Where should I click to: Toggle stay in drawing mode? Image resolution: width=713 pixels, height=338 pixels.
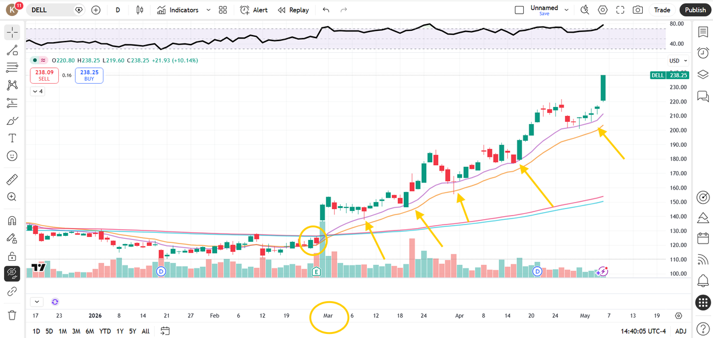pyautogui.click(x=12, y=238)
